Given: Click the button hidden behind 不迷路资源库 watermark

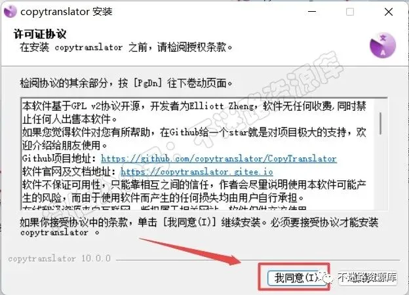Looking at the screenshot, I should point(368,277).
